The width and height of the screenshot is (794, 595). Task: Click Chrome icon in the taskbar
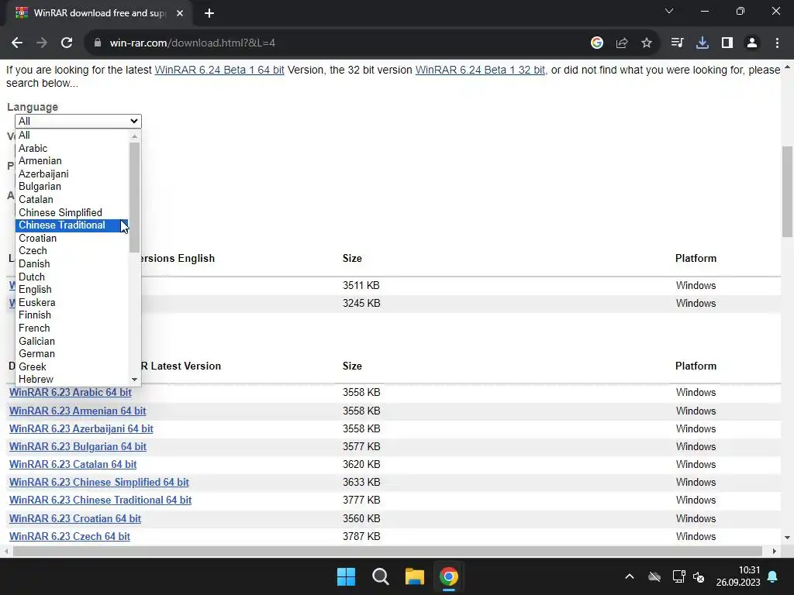(448, 576)
